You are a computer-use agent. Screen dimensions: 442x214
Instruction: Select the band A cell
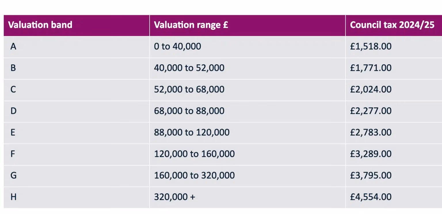click(x=13, y=46)
